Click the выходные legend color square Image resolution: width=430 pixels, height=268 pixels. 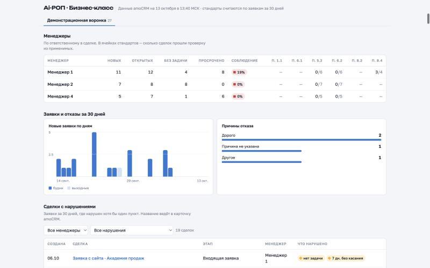69,188
